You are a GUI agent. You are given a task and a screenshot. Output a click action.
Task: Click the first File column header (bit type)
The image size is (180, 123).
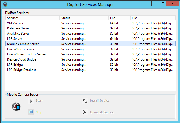click(119, 18)
